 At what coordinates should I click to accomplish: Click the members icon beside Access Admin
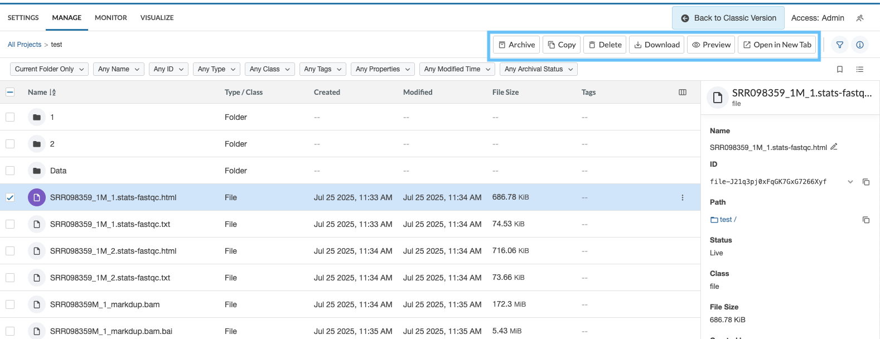(x=860, y=18)
